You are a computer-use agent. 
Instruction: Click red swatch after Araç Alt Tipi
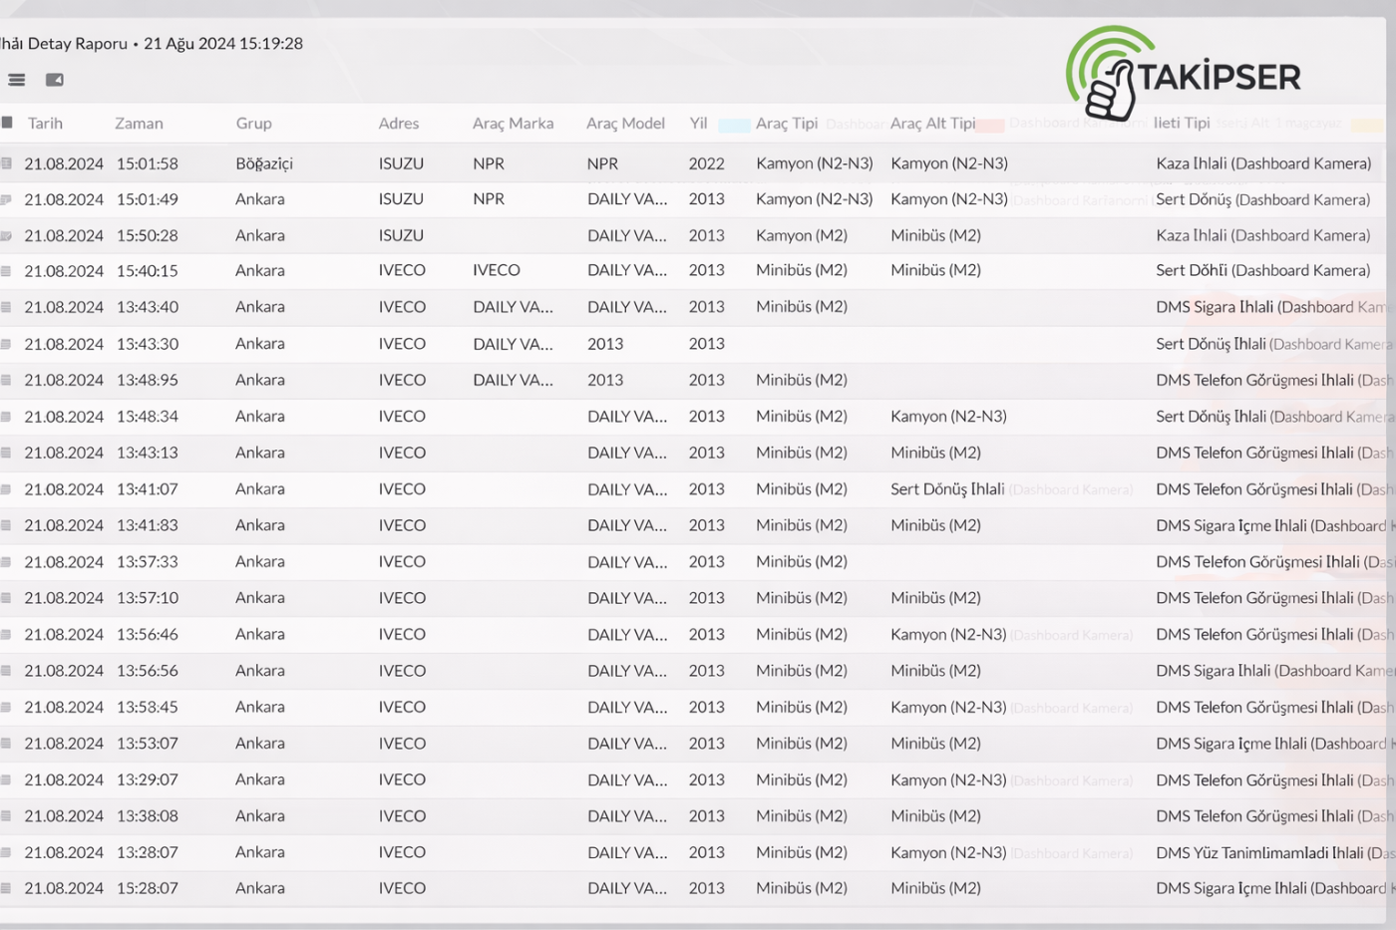[x=990, y=126]
